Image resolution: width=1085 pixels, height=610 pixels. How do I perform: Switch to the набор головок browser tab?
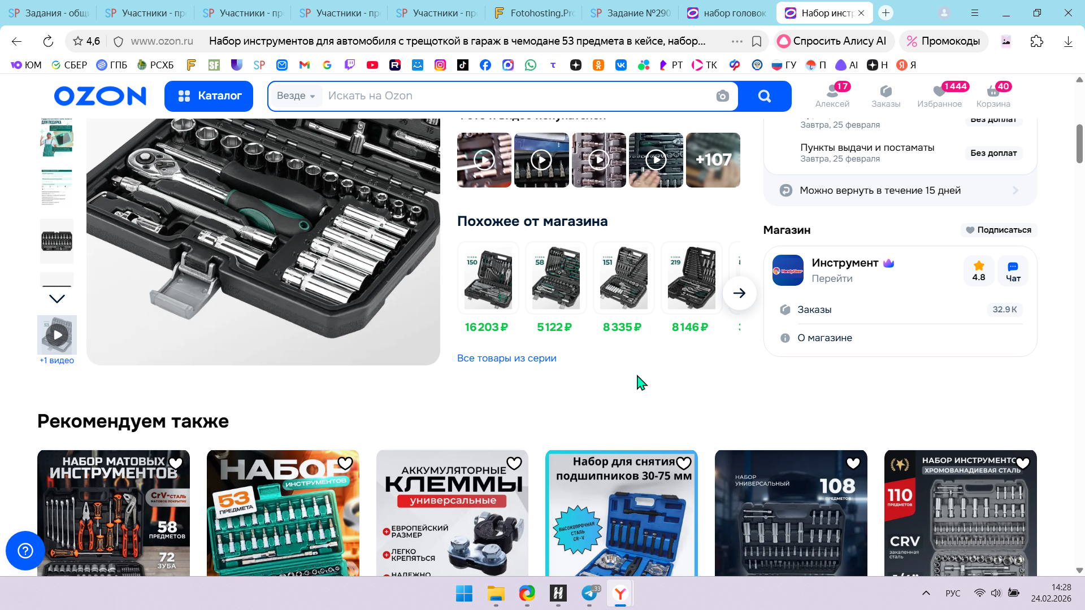coord(727,13)
